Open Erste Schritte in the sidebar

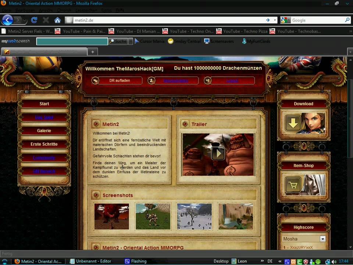(44, 144)
